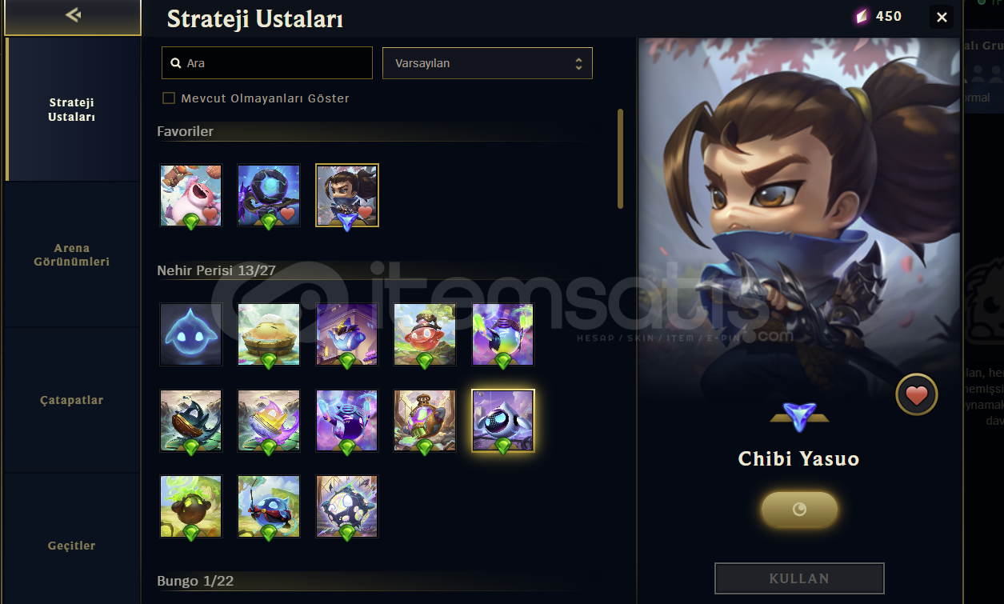Image resolution: width=1004 pixels, height=604 pixels.
Task: Click the KULLAN button
Action: click(799, 578)
